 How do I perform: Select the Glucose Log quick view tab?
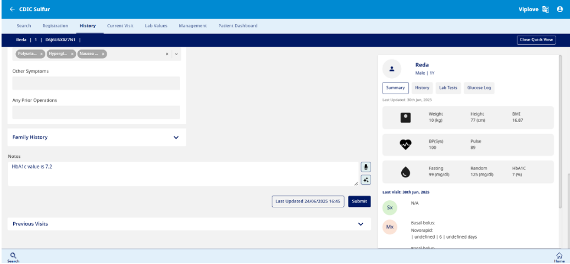click(479, 87)
